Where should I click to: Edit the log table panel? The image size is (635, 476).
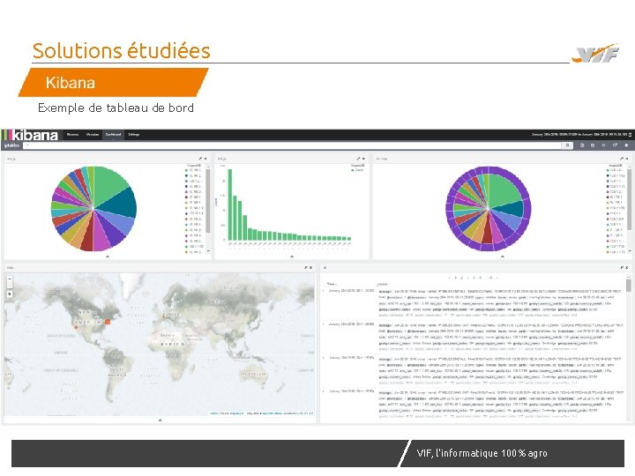tap(622, 268)
